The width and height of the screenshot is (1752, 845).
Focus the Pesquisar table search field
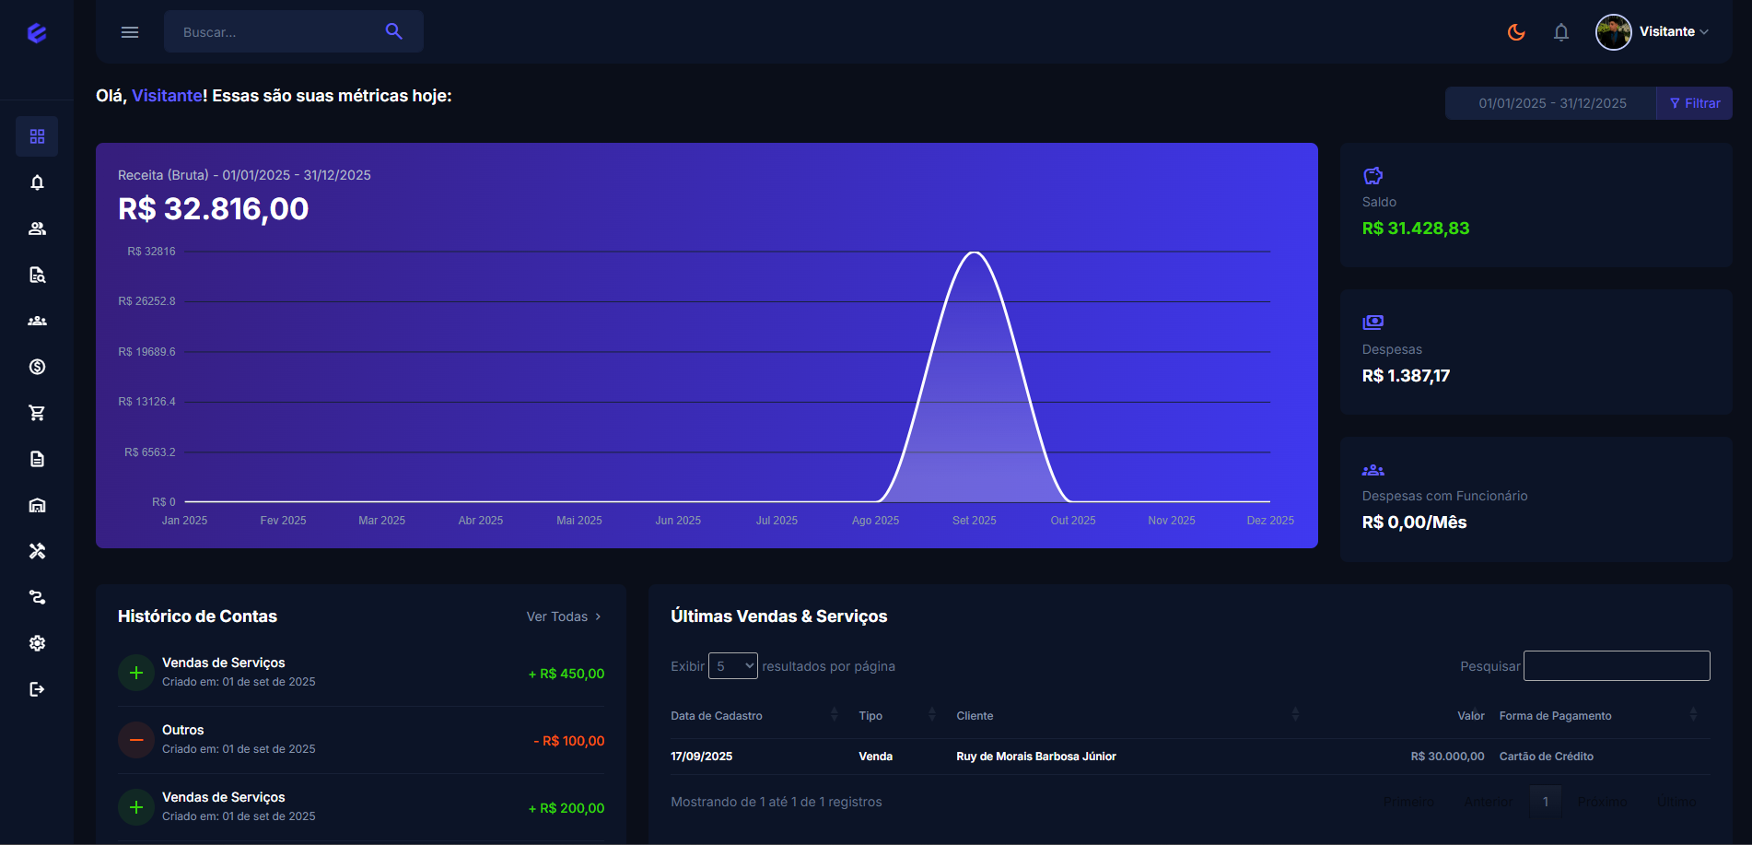pos(1616,666)
